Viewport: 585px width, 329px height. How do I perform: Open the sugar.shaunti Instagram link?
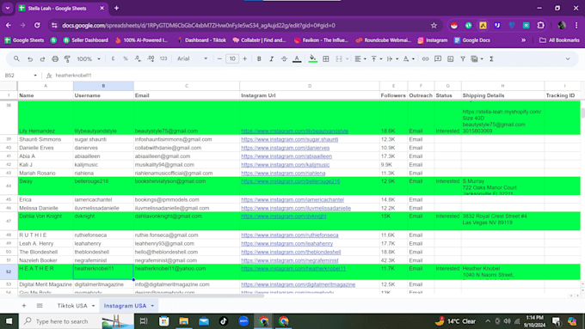tap(290, 139)
